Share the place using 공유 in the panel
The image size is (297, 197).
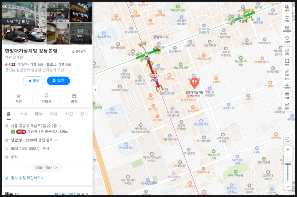pos(74,98)
